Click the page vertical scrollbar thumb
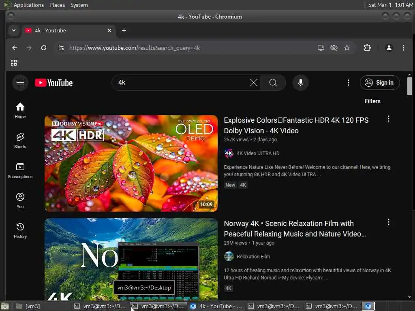This screenshot has width=415, height=311. pyautogui.click(x=409, y=86)
